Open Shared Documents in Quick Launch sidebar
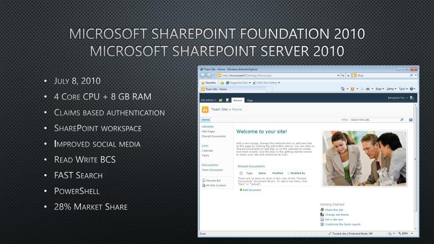Image resolution: width=434 pixels, height=244 pixels. tap(214, 136)
